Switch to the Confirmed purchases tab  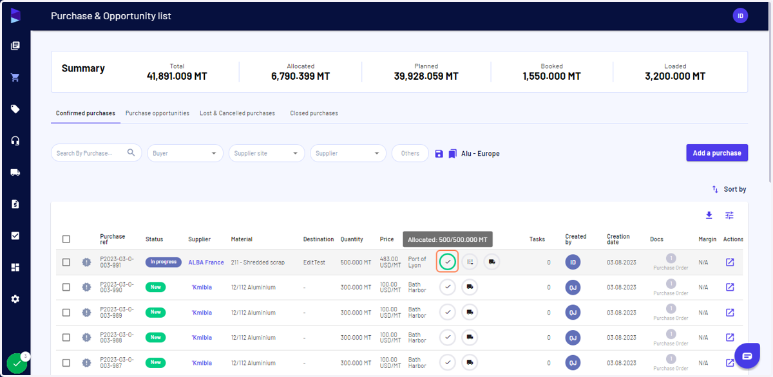point(86,113)
